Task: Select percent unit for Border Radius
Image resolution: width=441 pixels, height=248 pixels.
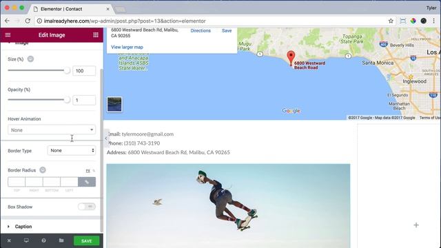Action: [94, 171]
